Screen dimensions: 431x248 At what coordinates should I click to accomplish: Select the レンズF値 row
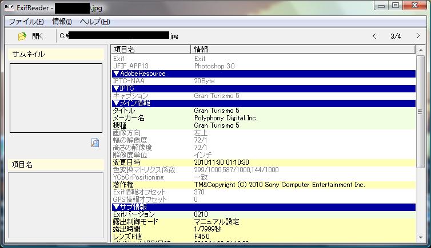264,237
